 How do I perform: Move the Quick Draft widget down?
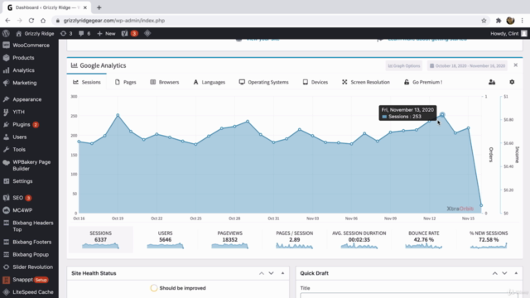(x=504, y=273)
